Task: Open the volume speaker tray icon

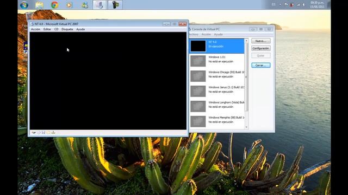Action: [x=303, y=5]
